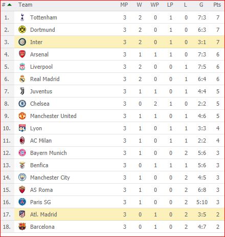The height and width of the screenshot is (237, 225).
Task: Click the WP column header
Action: tap(154, 5)
